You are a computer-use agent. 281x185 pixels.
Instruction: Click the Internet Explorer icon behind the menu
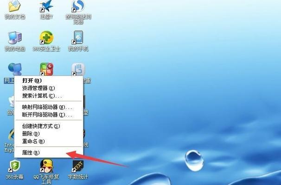click(x=11, y=135)
